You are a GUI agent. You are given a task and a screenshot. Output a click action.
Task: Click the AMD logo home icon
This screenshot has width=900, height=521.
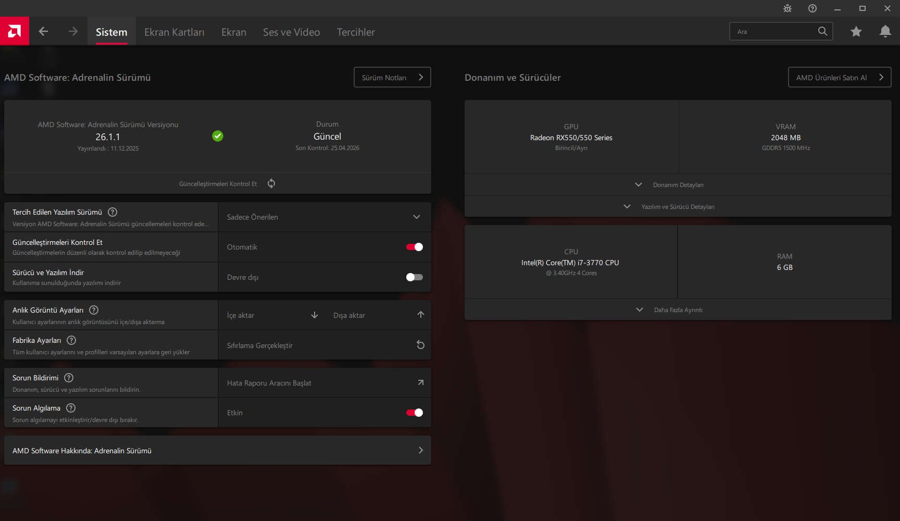click(x=15, y=31)
